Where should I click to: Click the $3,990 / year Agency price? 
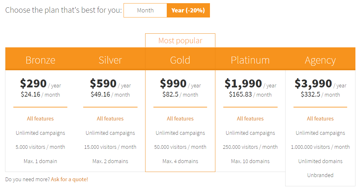(x=320, y=84)
